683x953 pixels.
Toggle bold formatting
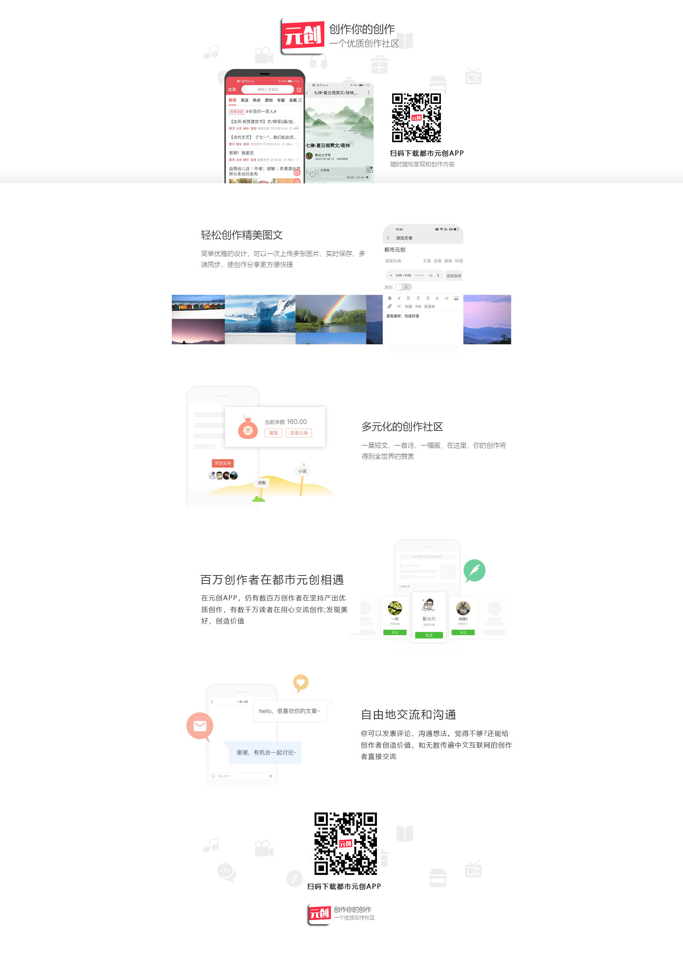[390, 298]
